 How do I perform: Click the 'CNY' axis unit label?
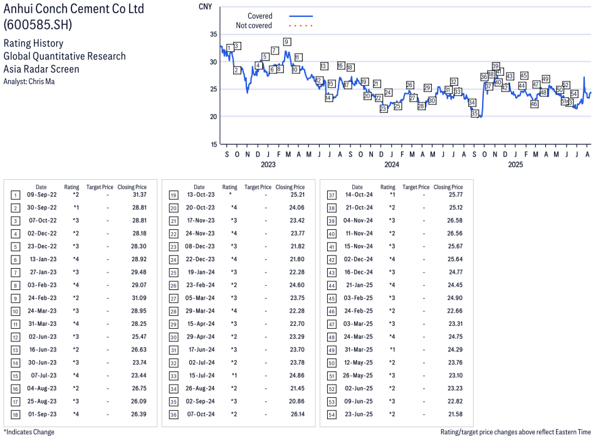[205, 7]
